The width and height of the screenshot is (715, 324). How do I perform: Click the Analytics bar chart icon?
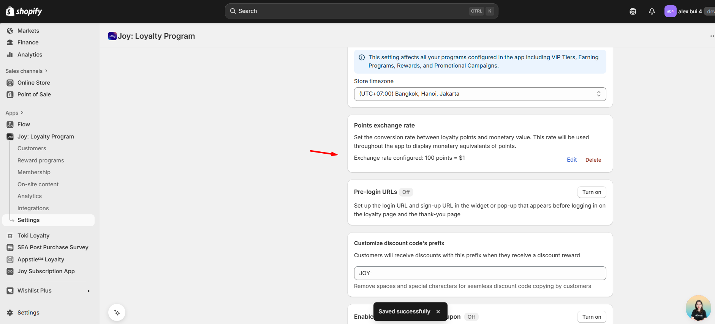coord(10,55)
